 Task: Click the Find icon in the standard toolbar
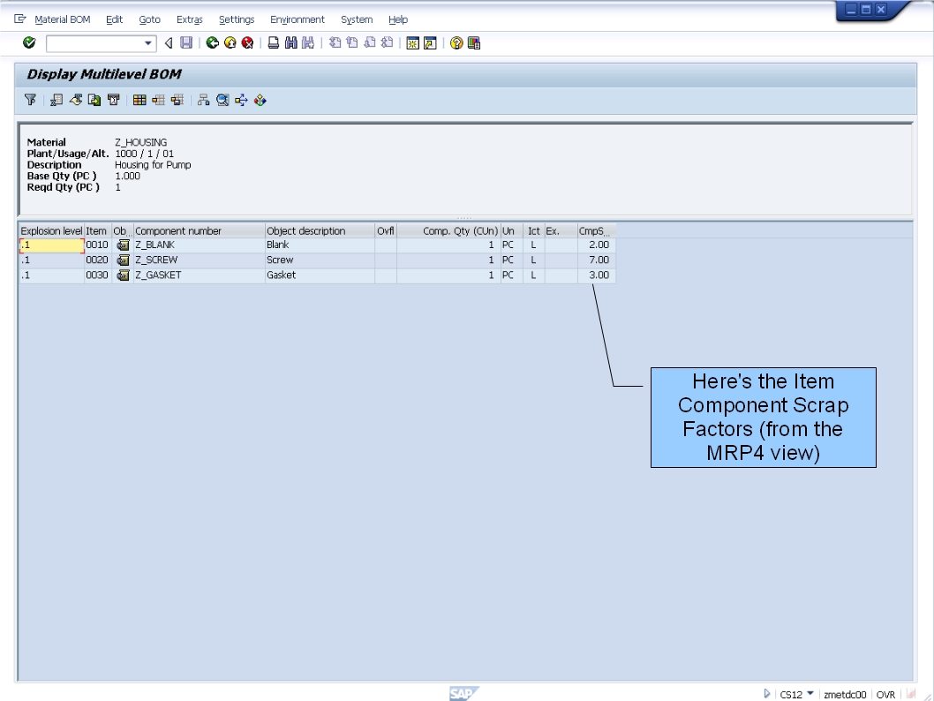click(290, 41)
